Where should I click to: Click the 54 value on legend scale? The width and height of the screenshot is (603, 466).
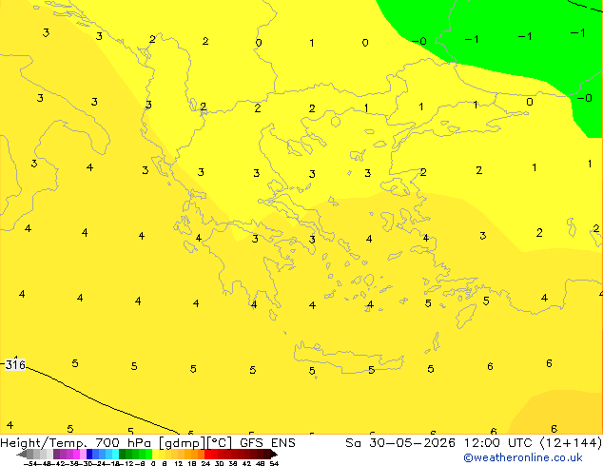274,463
